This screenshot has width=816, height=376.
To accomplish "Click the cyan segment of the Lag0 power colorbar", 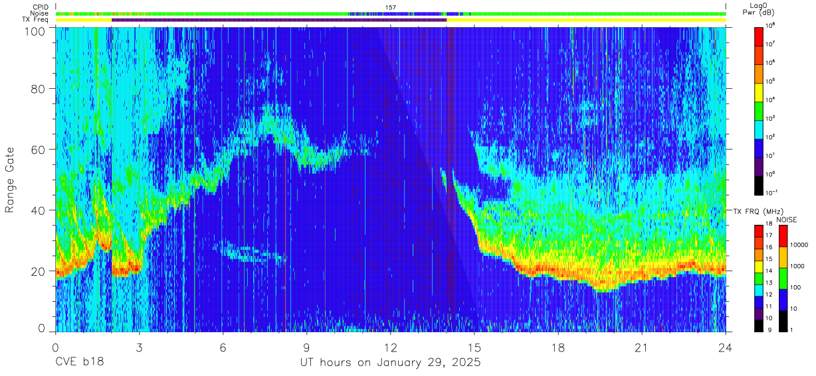I will 759,128.
